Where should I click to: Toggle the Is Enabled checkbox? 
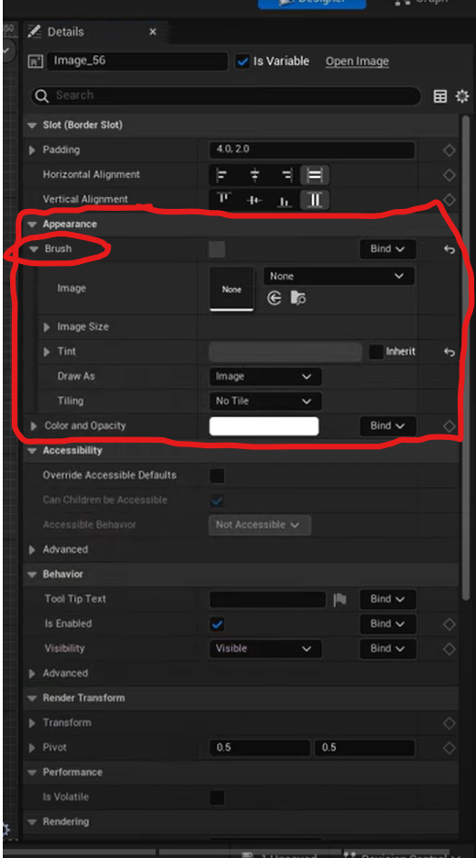tap(218, 624)
